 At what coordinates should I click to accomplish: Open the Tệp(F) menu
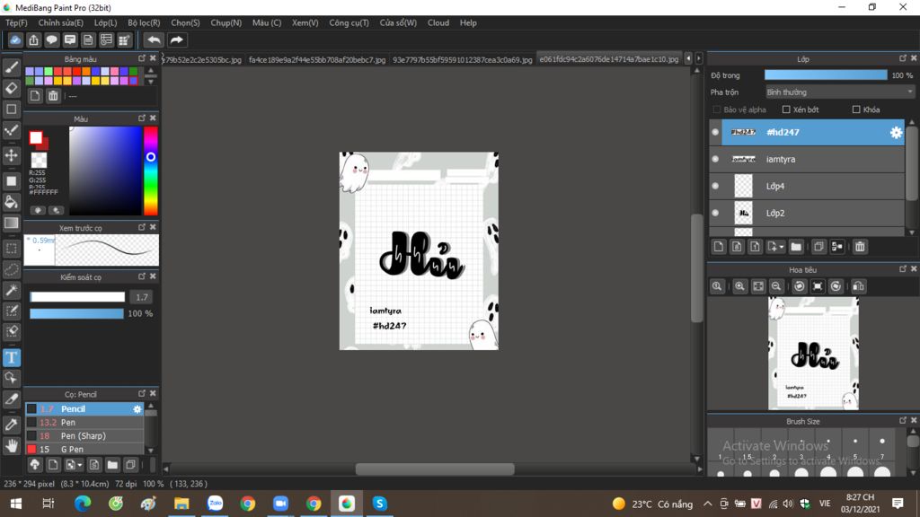point(16,22)
